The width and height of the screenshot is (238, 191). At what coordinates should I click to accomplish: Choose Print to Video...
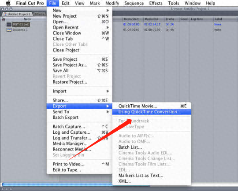click(x=79, y=164)
